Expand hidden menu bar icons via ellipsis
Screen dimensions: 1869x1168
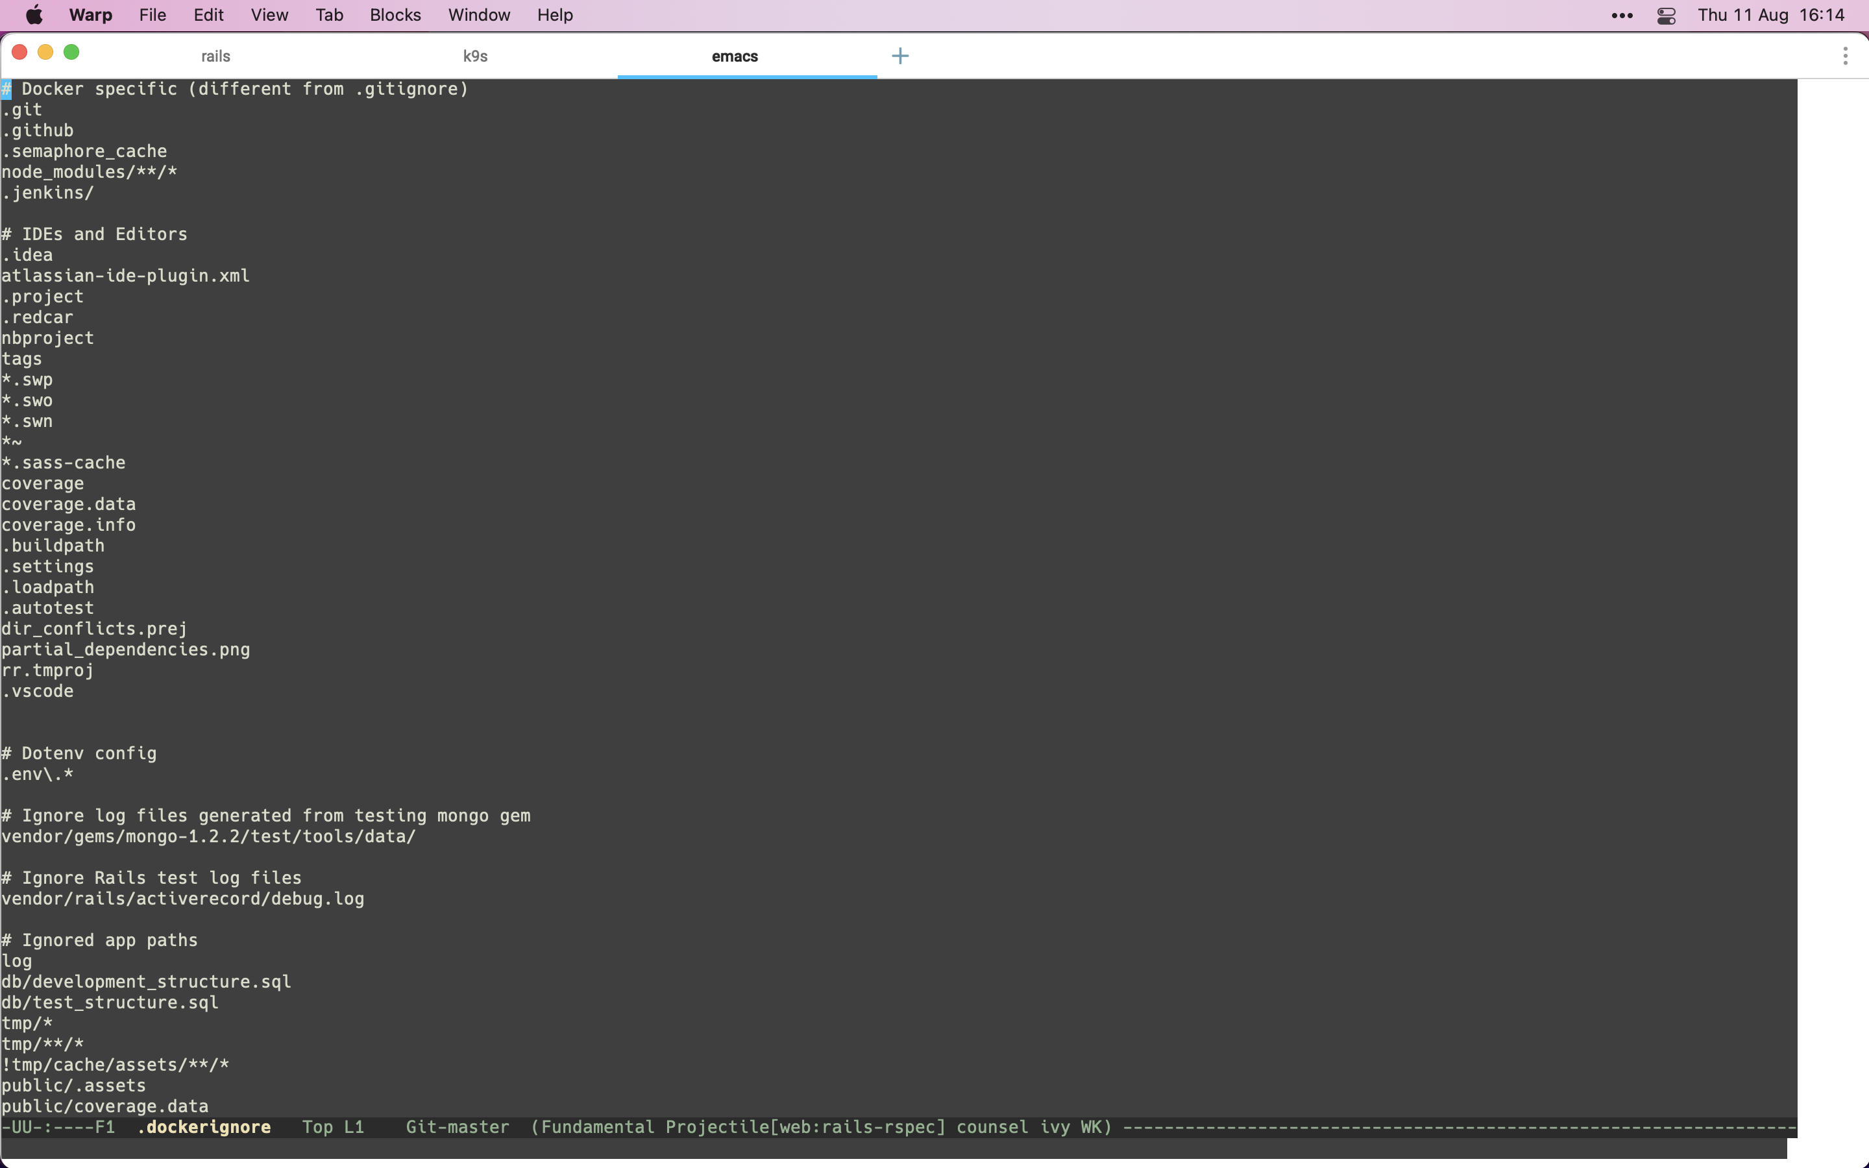[x=1622, y=15]
